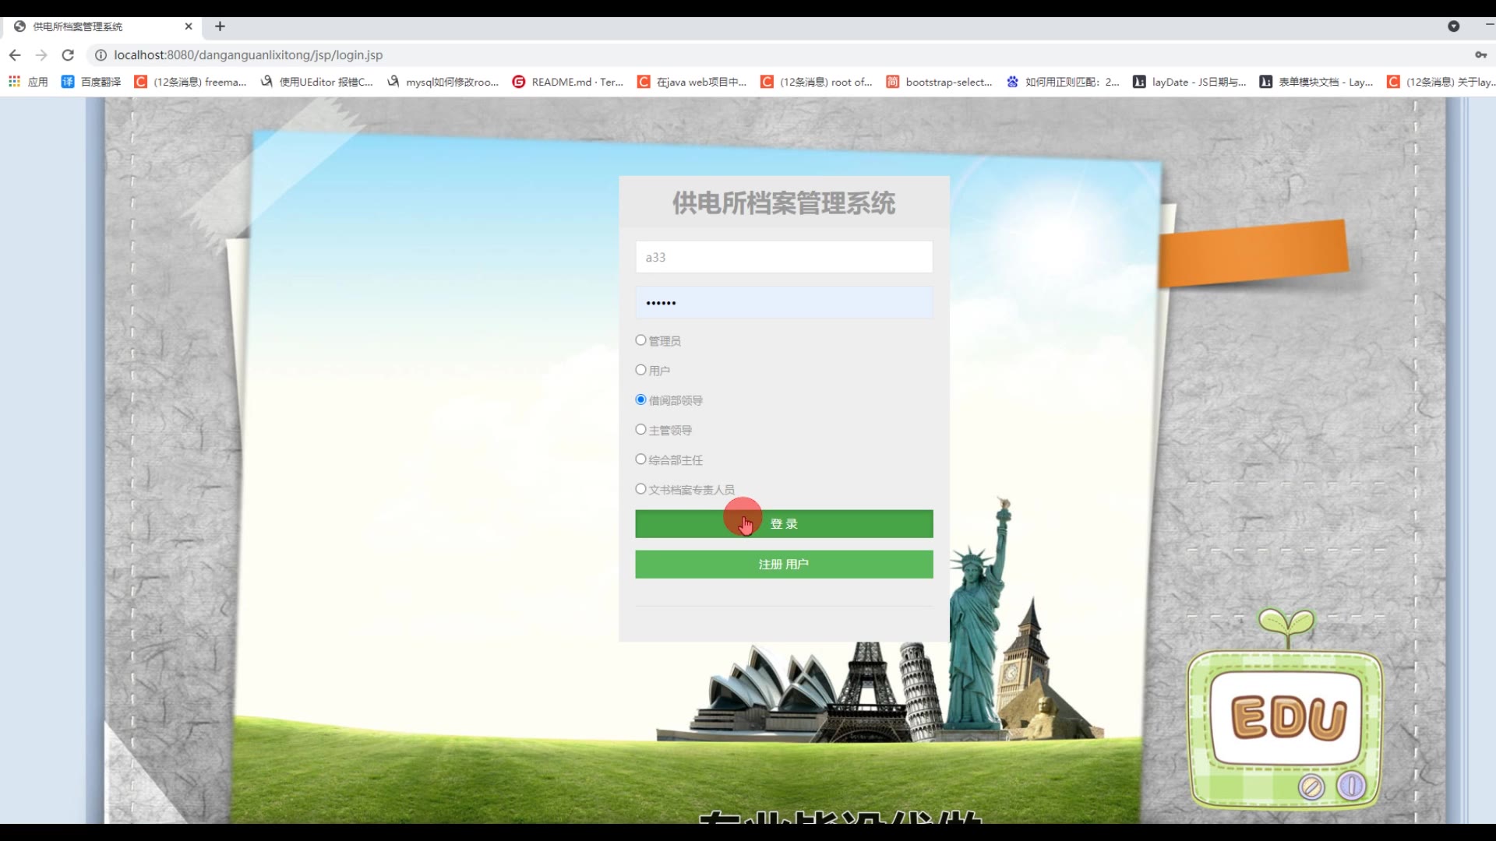Screen dimensions: 1496x841
Task: Click the browser back arrow
Action: 15,55
